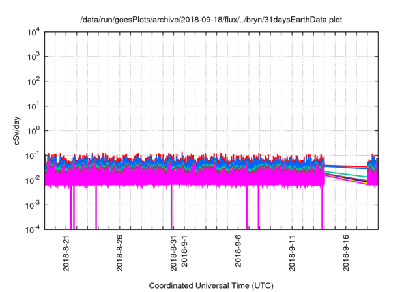Click the 2018-8-31 date tick label
The image size is (417, 292).
tap(173, 253)
